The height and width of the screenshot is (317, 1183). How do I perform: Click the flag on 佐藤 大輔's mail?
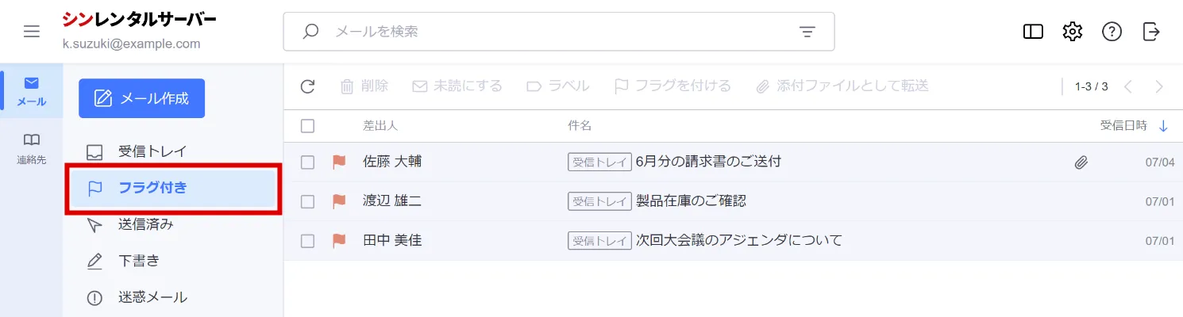tap(339, 162)
